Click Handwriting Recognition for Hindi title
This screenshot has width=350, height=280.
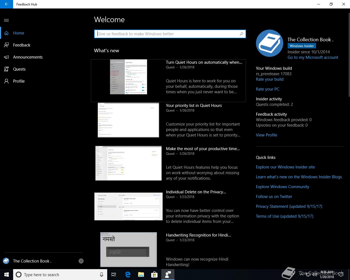coord(199,235)
